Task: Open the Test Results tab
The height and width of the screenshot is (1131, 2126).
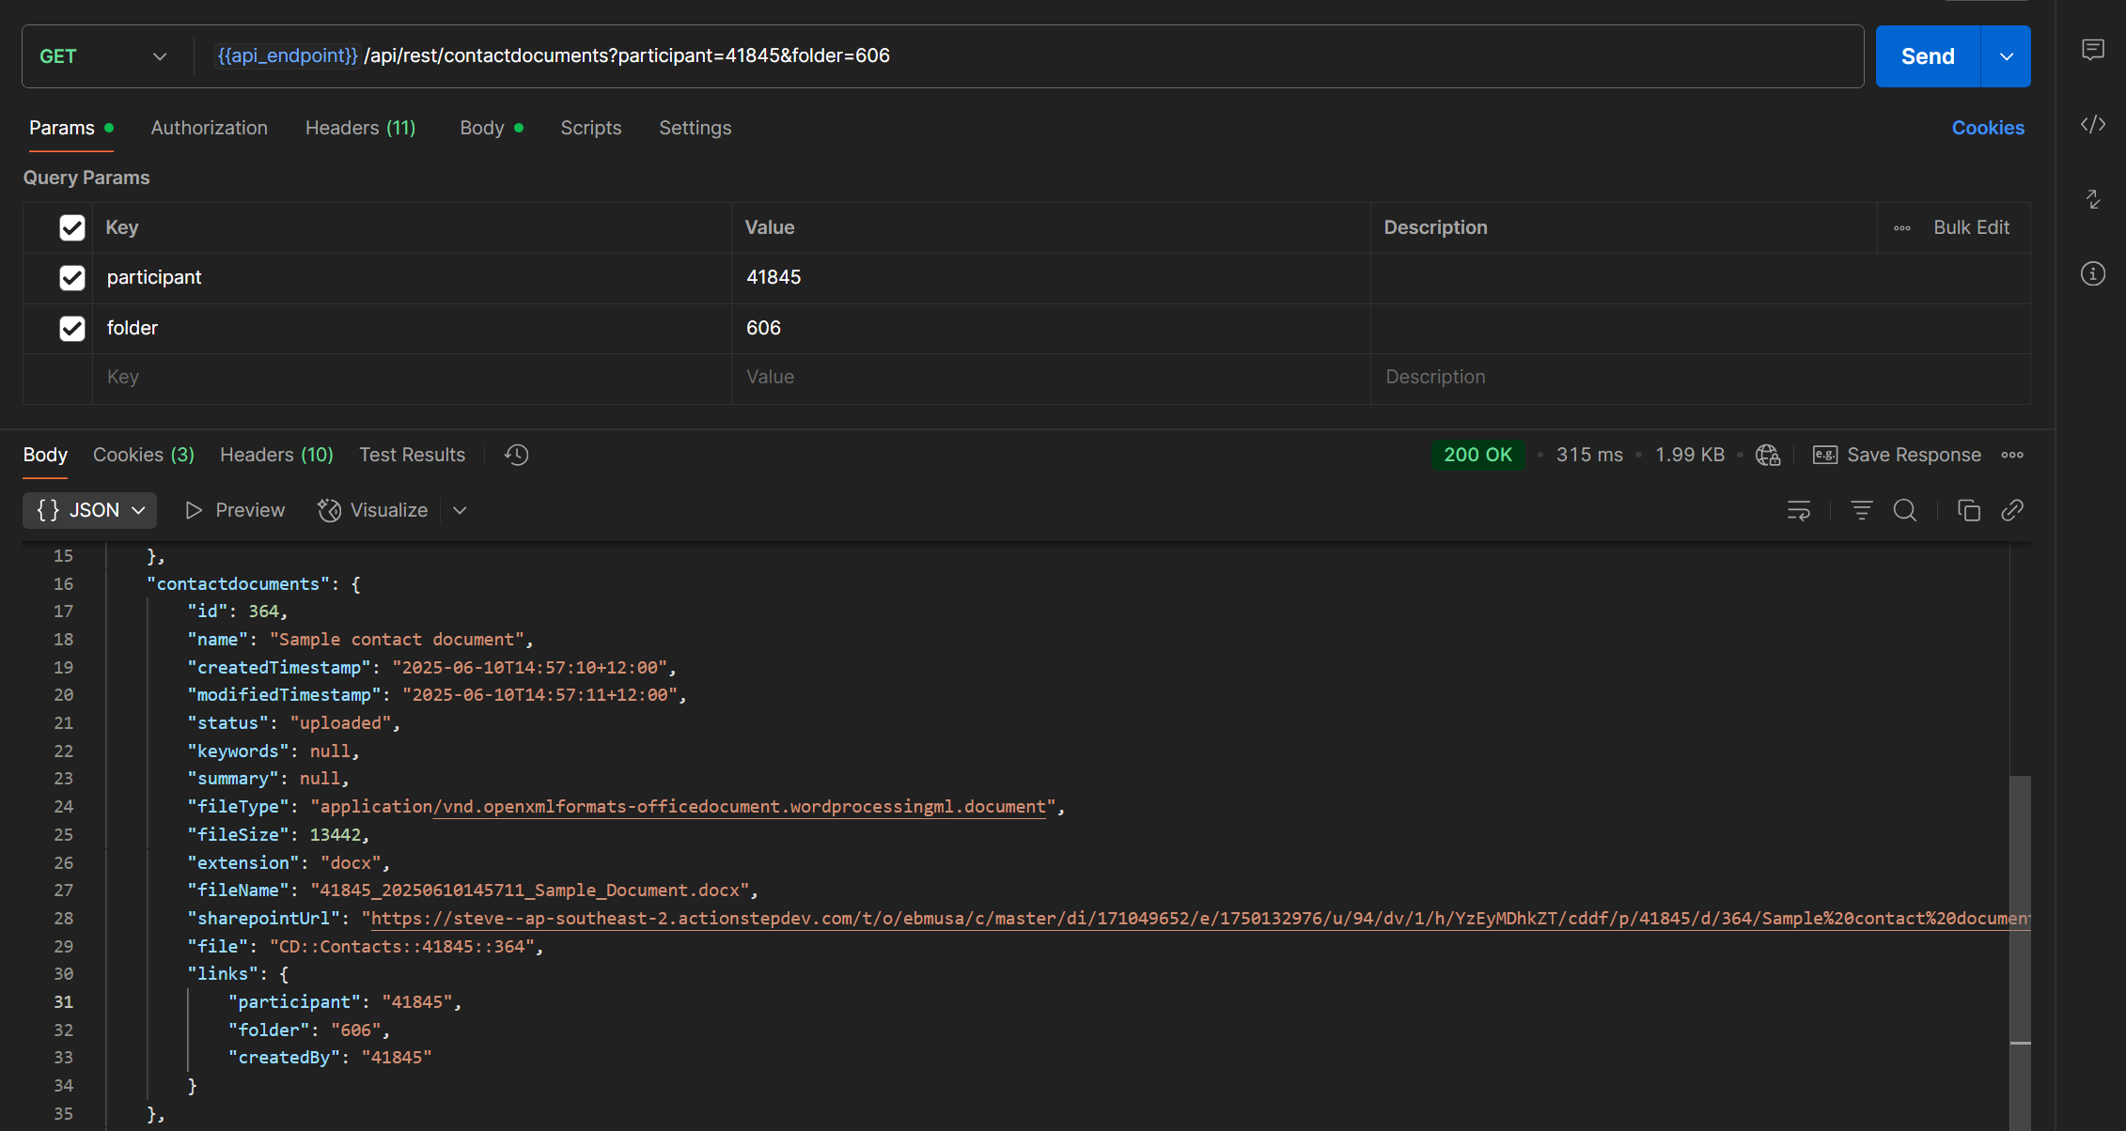Action: pyautogui.click(x=412, y=455)
